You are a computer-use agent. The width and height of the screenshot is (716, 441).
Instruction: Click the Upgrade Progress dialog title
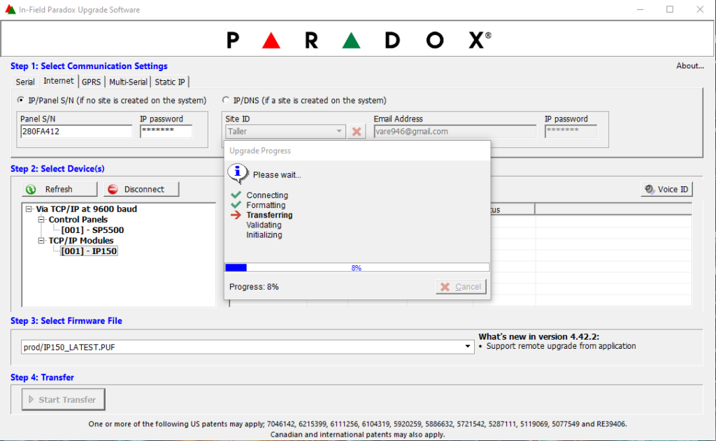tap(260, 151)
